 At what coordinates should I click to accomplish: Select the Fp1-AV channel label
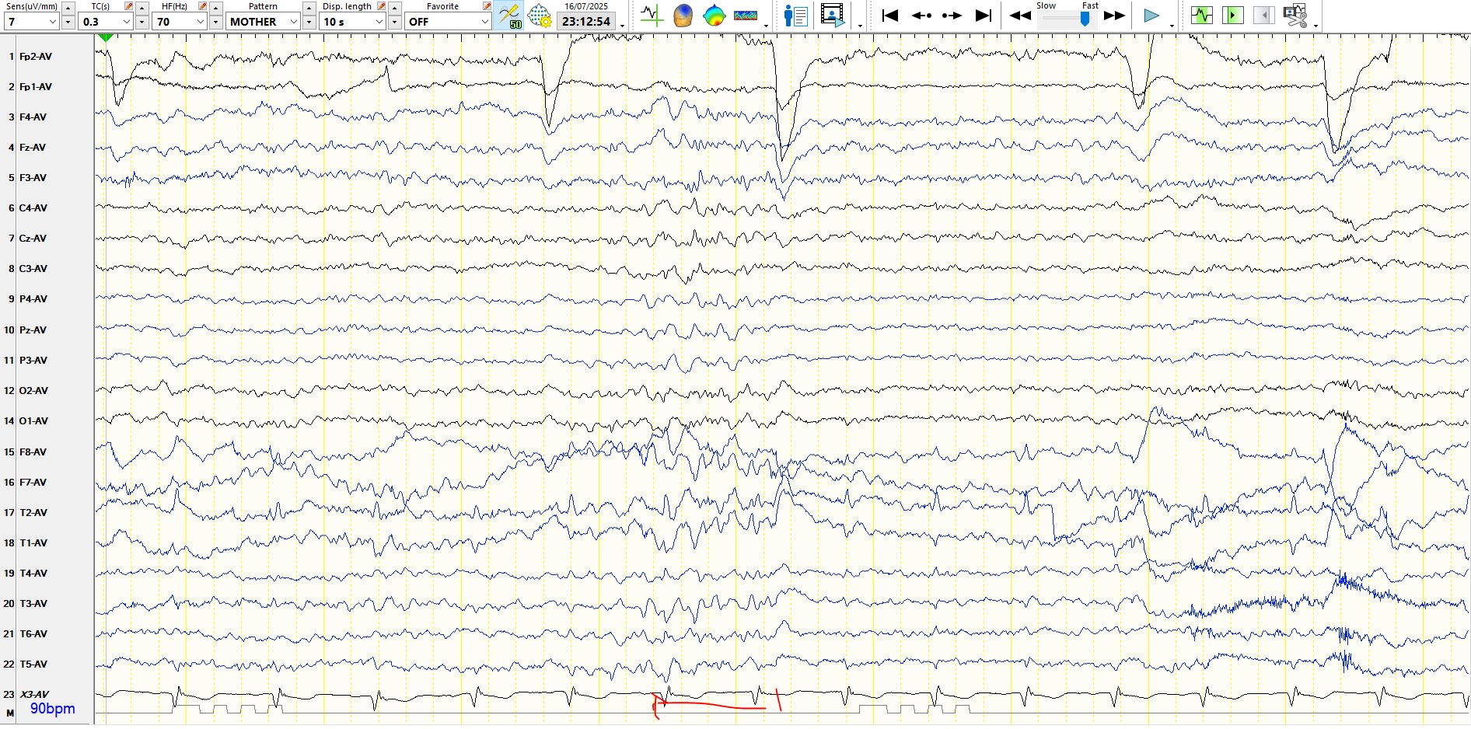point(36,87)
